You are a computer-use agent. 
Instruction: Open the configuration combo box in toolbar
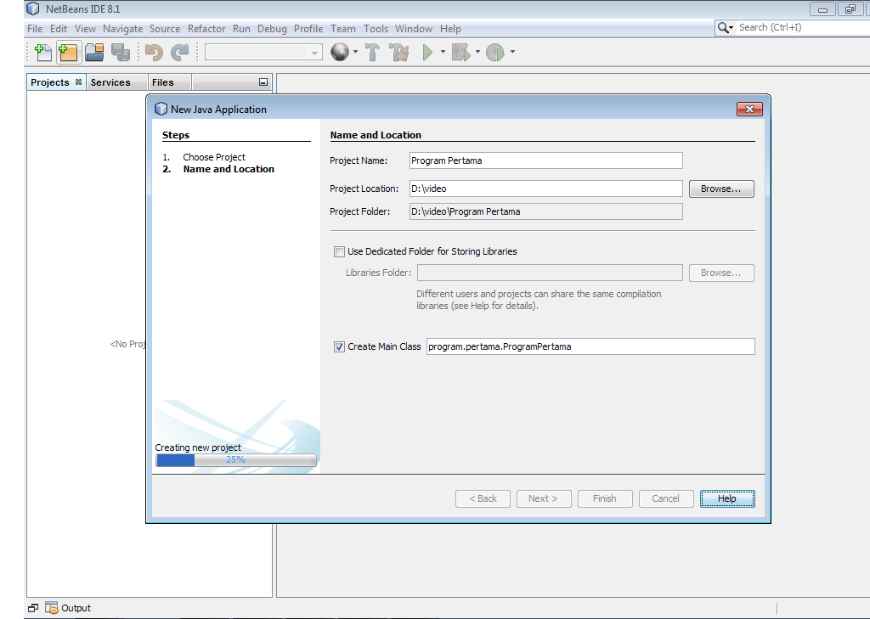pos(263,52)
